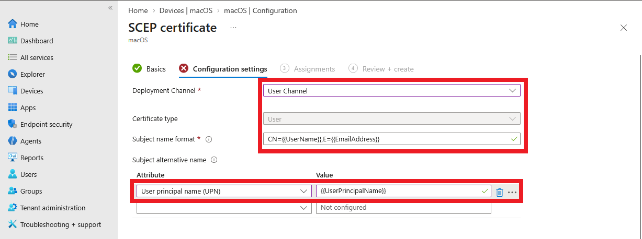Show info tooltip for Subject name format
The image size is (642, 239).
click(x=209, y=139)
